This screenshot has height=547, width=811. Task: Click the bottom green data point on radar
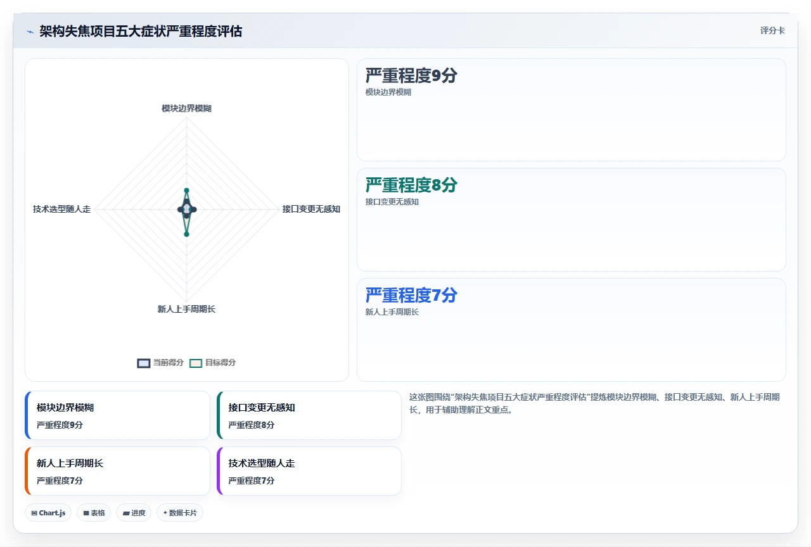186,234
